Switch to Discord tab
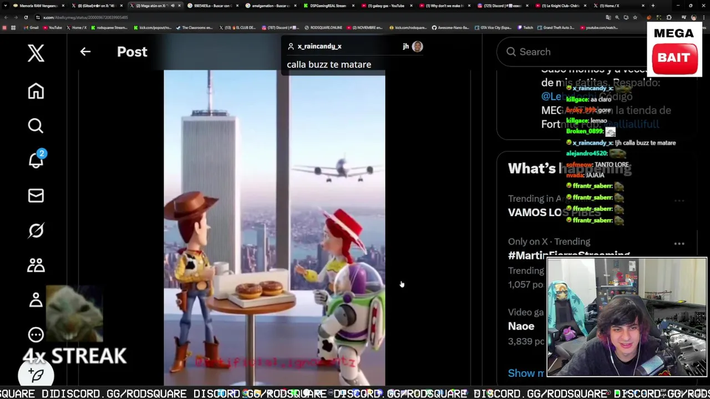710x399 pixels. point(502,6)
